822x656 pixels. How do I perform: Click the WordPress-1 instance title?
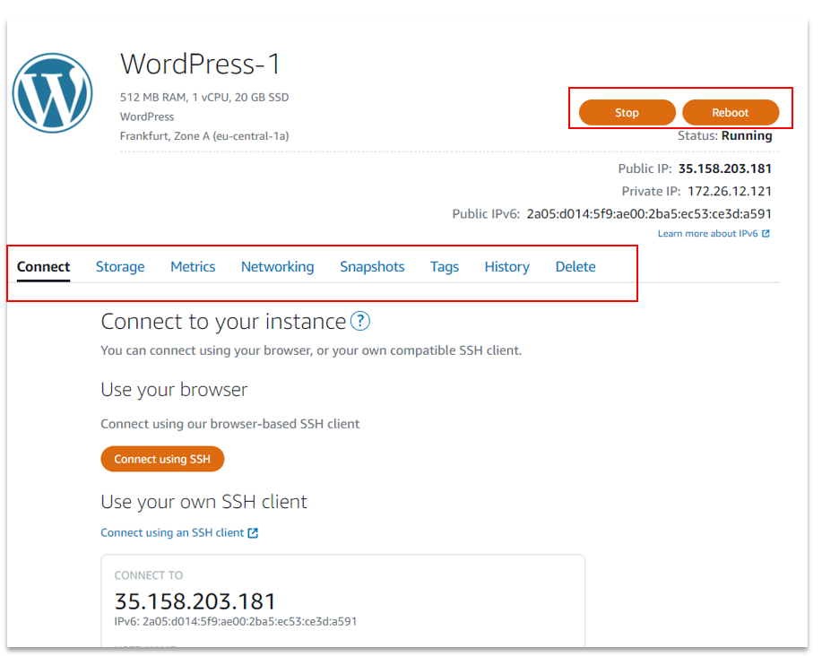200,64
